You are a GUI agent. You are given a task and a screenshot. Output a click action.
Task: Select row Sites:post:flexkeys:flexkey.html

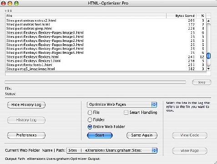106,57
